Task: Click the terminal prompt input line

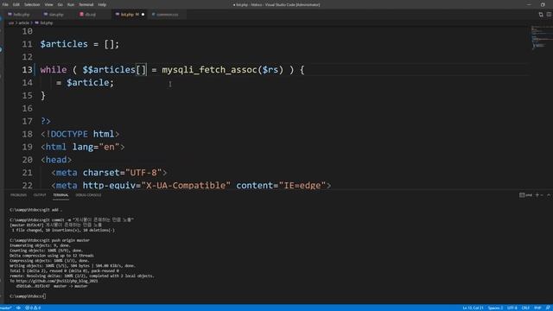Action: pos(28,296)
